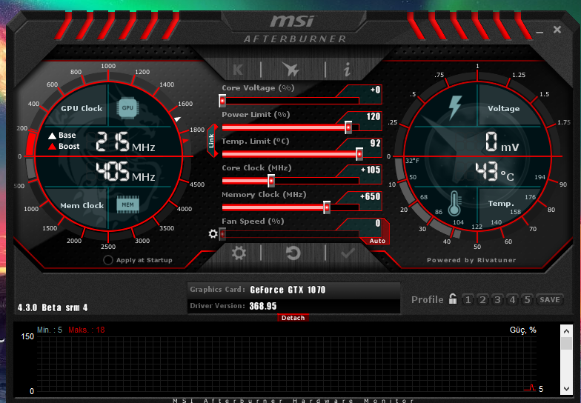Screen dimensions: 581x403
Task: Click the airplane OC Scanner icon
Action: (290, 69)
